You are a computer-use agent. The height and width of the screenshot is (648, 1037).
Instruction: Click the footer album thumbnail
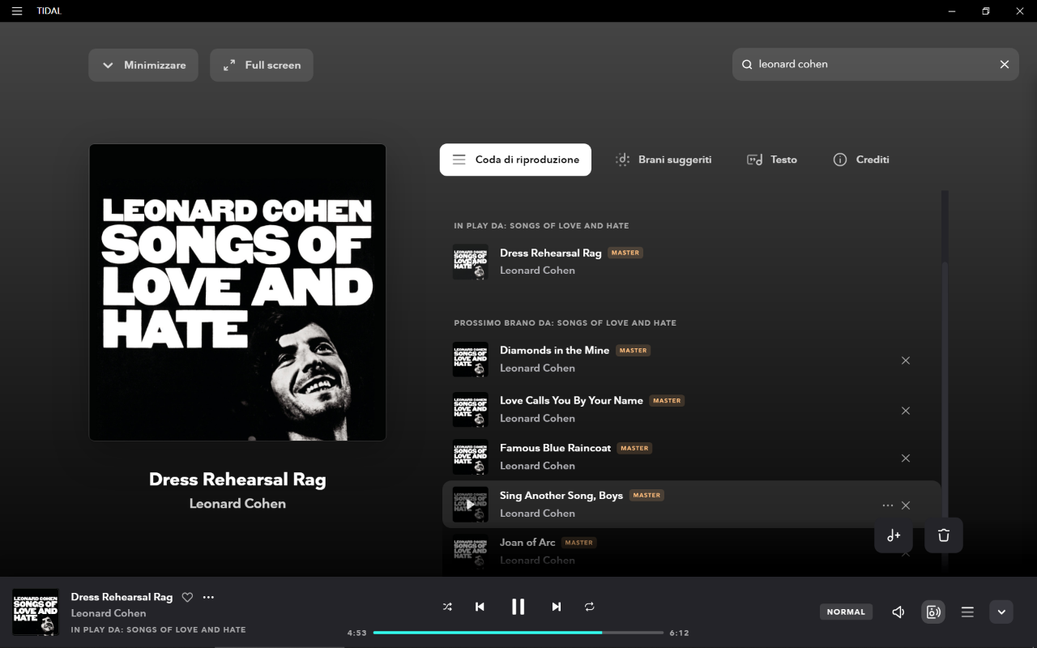point(36,612)
